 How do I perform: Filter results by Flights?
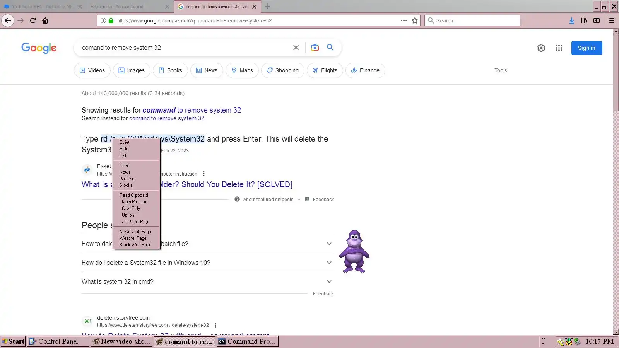click(x=325, y=70)
